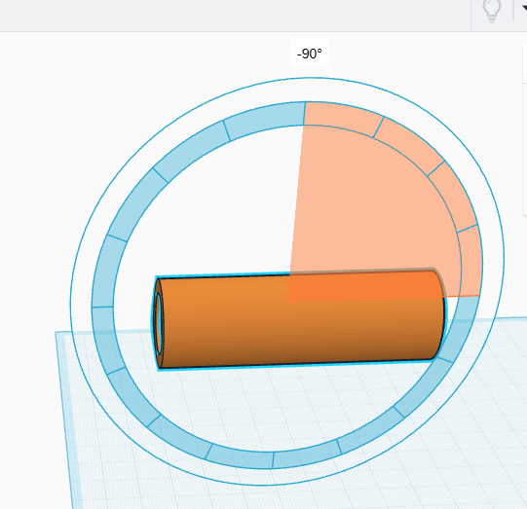Viewport: 527px width, 509px height.
Task: Select the orange cylinder shape
Action: [299, 319]
